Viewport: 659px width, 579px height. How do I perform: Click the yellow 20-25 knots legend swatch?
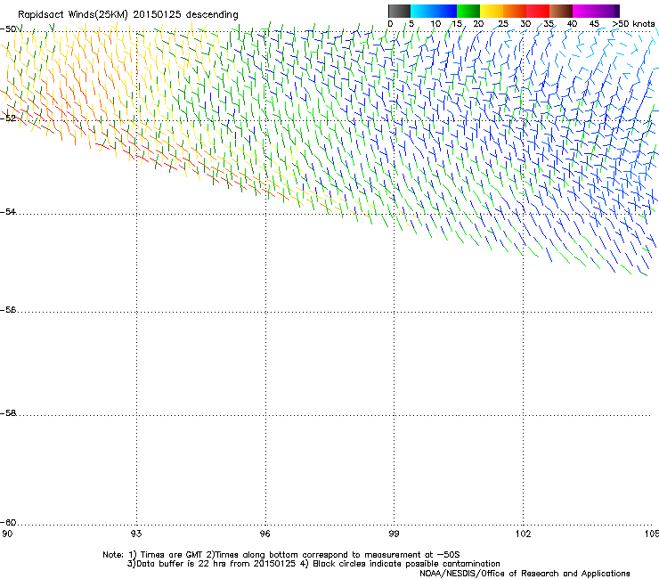tap(492, 11)
